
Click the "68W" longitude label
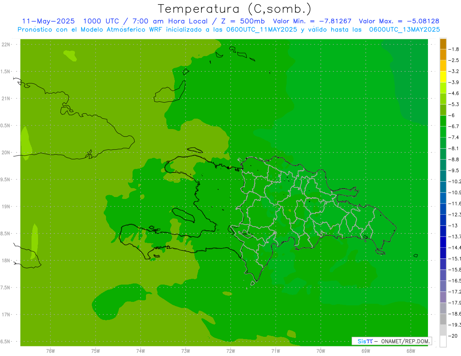[x=411, y=351]
